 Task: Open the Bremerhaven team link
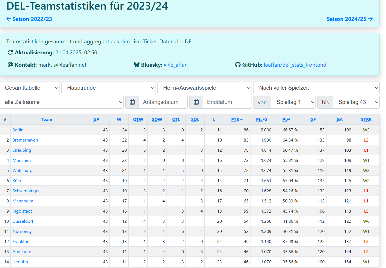25,140
